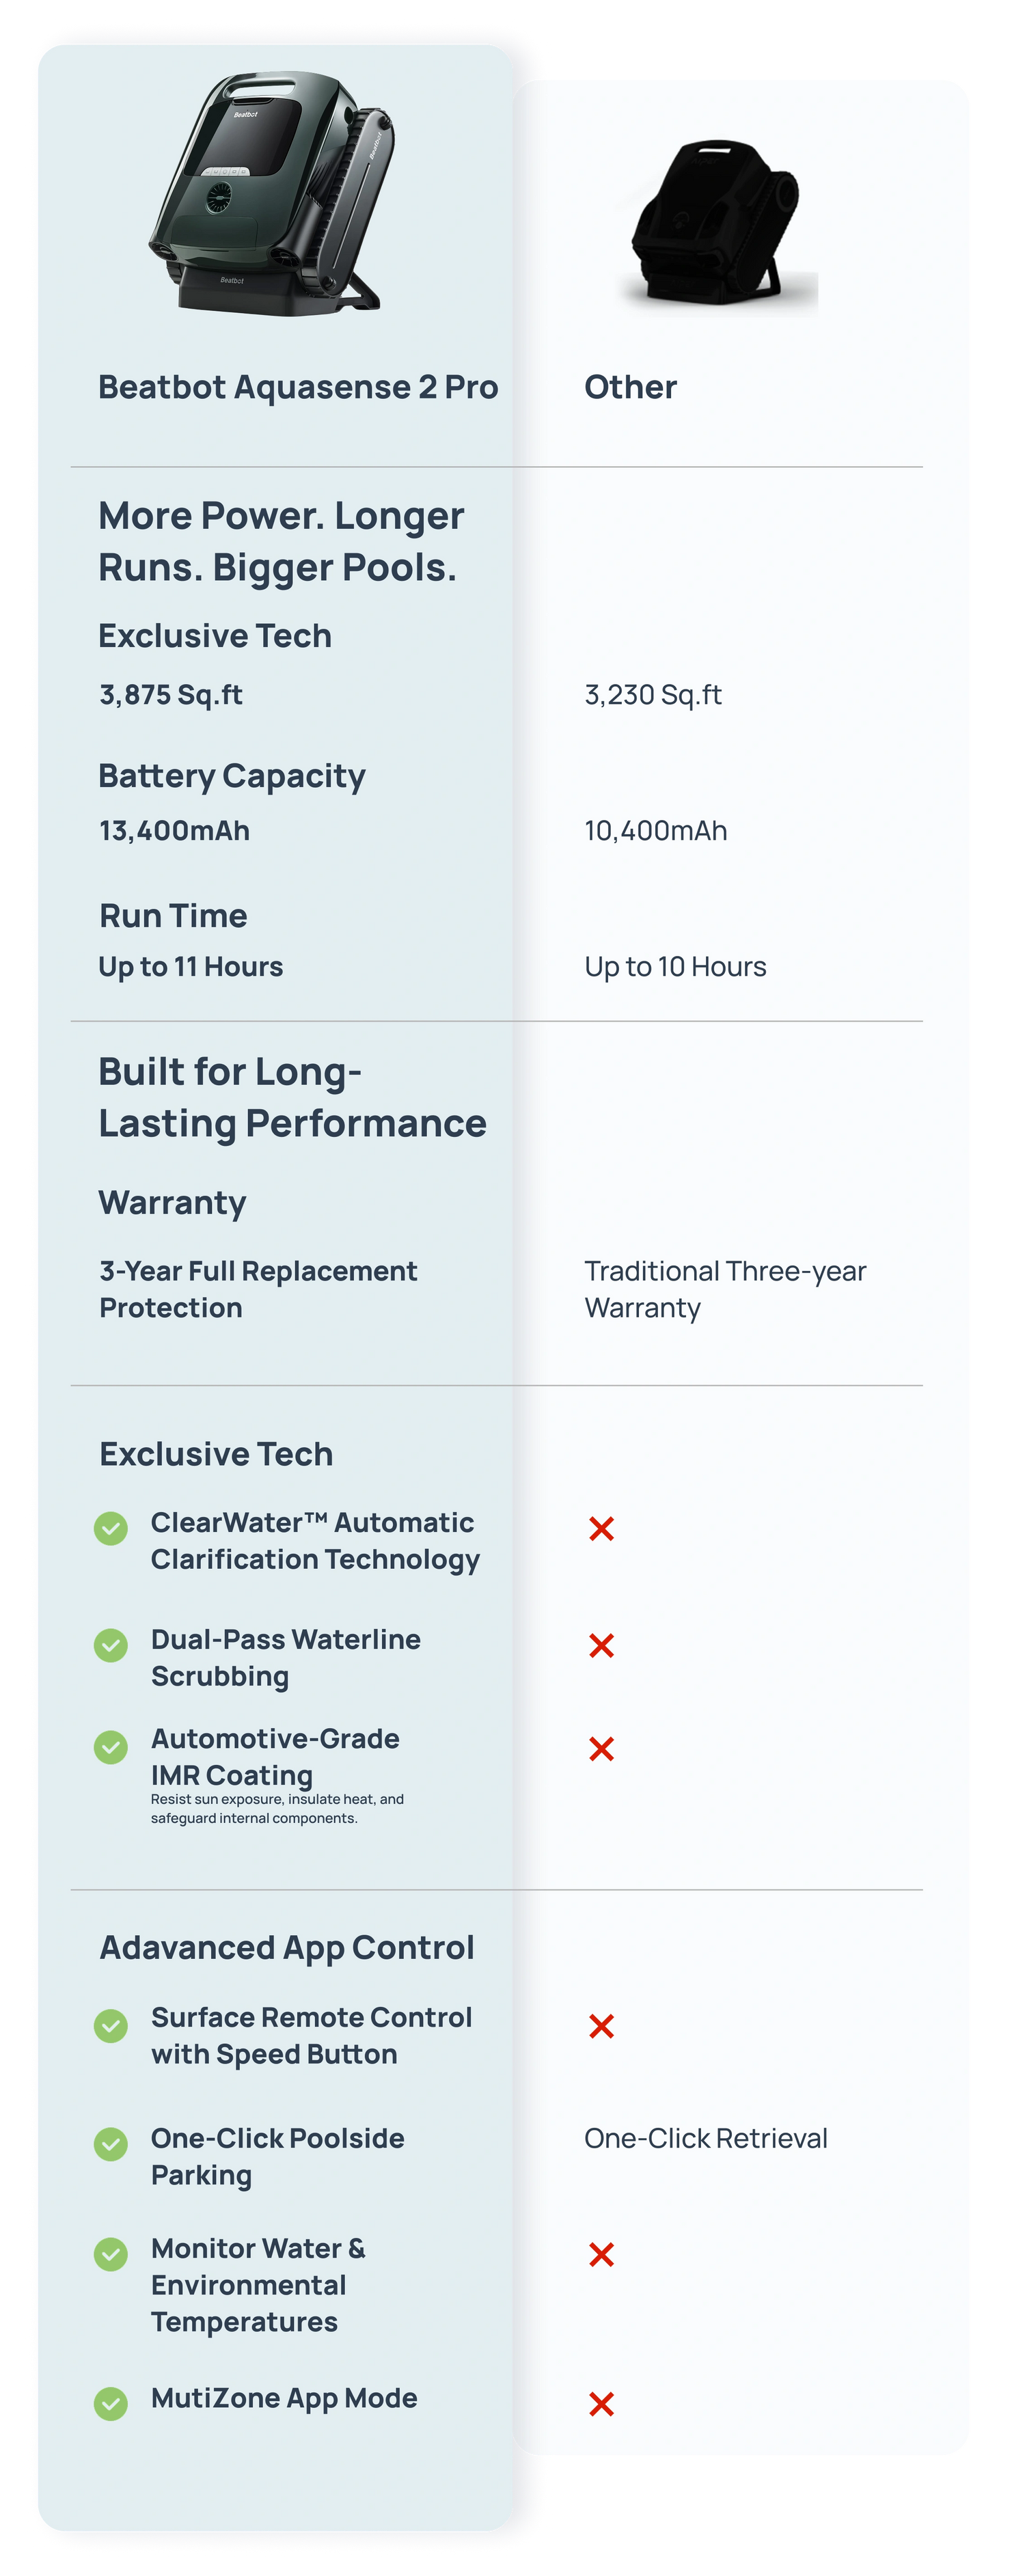Click the red X in the ClearWater row
This screenshot has height=2576, width=1025.
click(601, 1528)
